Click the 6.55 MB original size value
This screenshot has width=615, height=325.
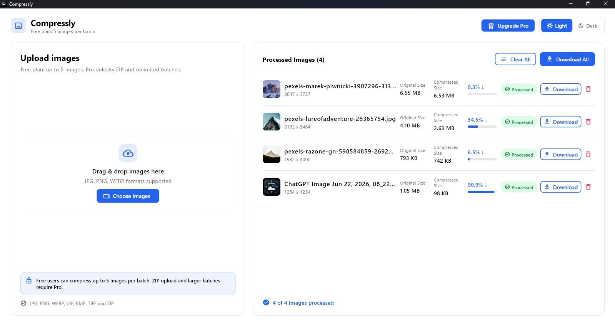pyautogui.click(x=410, y=93)
